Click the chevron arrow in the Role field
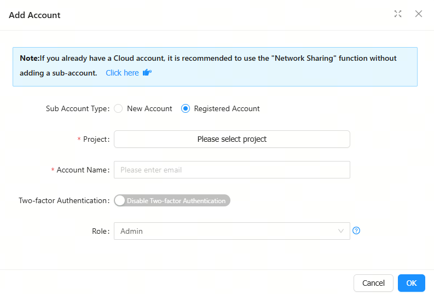Viewport: 434px width, 294px height. [341, 231]
